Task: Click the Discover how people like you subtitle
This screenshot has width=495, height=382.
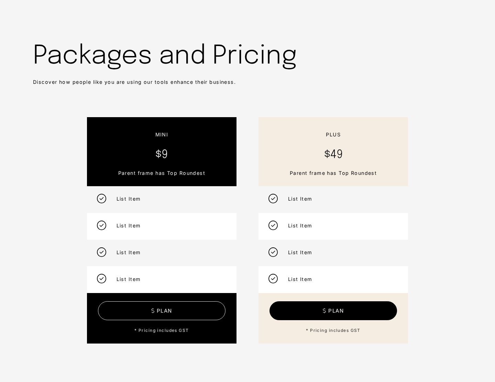Action: pyautogui.click(x=134, y=82)
